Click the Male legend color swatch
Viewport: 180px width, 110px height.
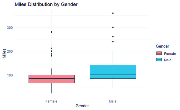tap(159, 60)
